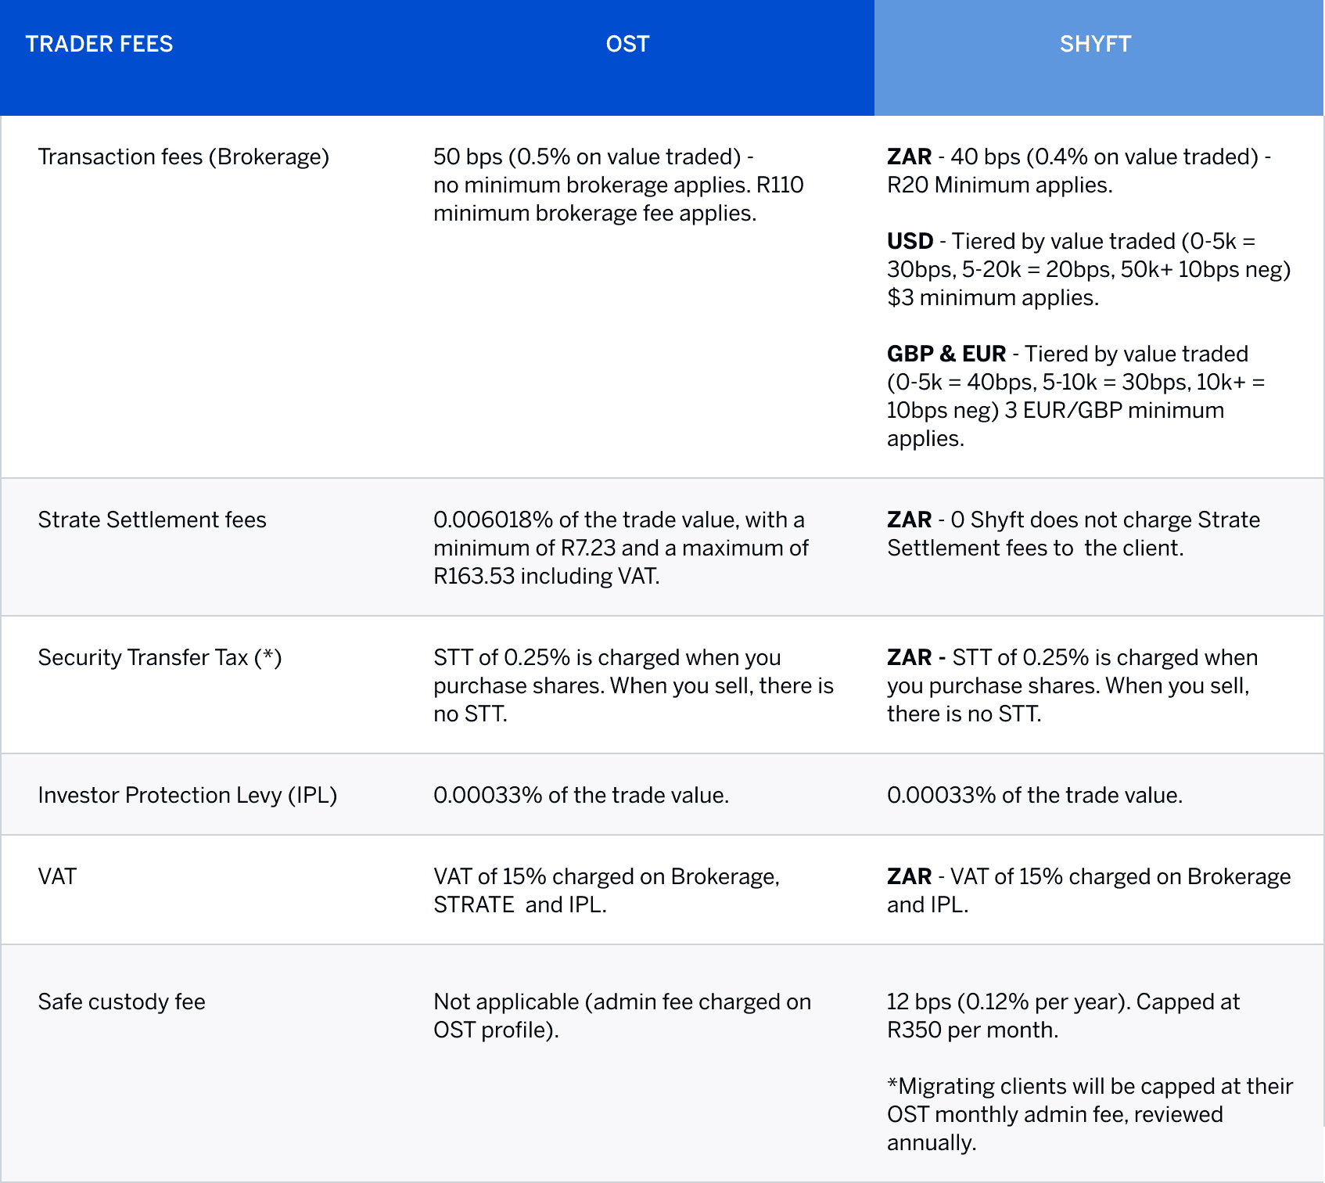
Task: Select the 'Security Transfer Tax (*)' row label
Action: pyautogui.click(x=160, y=657)
